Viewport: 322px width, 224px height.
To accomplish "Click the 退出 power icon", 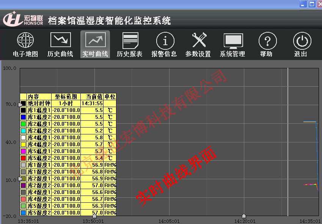I will [x=302, y=41].
